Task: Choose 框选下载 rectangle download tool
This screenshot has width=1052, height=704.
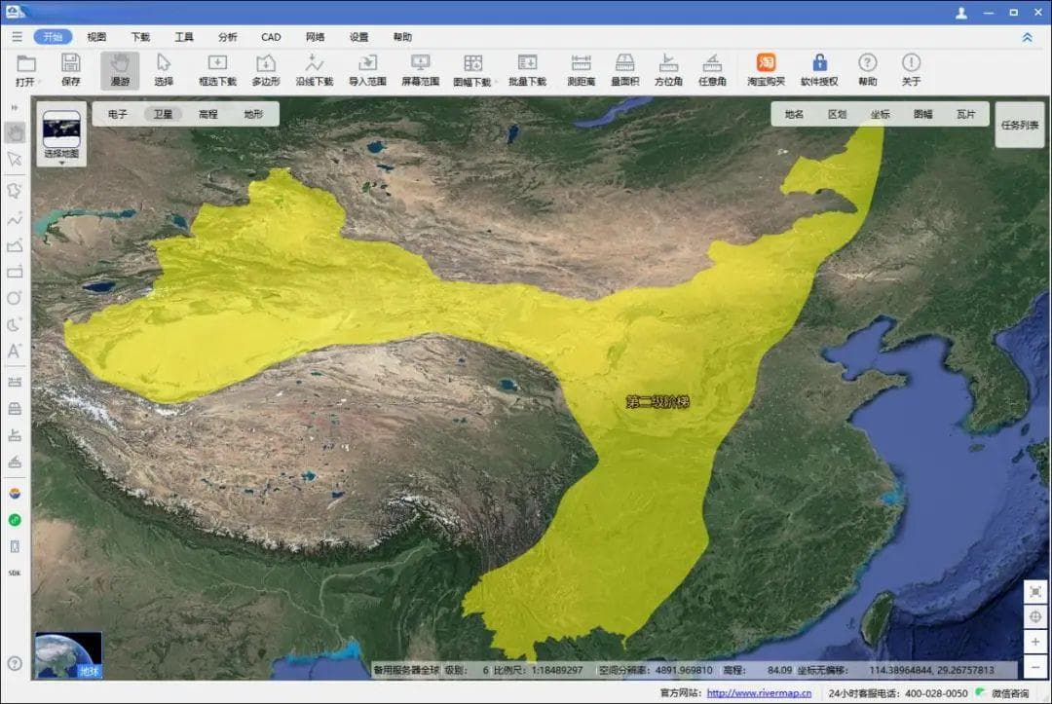Action: (217, 70)
